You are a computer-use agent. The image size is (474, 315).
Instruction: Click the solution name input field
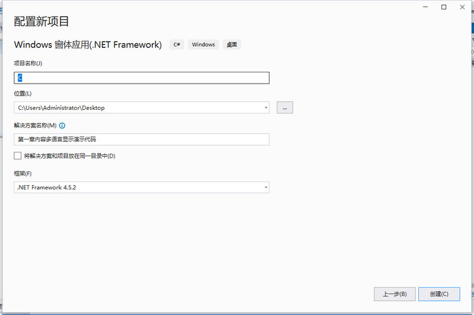(142, 139)
